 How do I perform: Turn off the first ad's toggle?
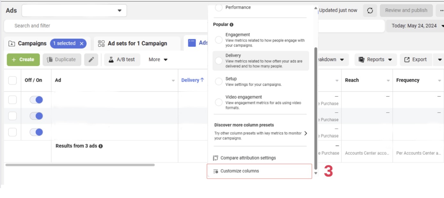click(36, 99)
